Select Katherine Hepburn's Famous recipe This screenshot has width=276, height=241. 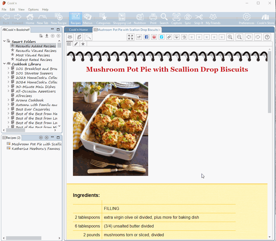click(36, 149)
